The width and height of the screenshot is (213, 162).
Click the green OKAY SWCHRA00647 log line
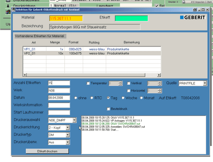tap(111, 124)
